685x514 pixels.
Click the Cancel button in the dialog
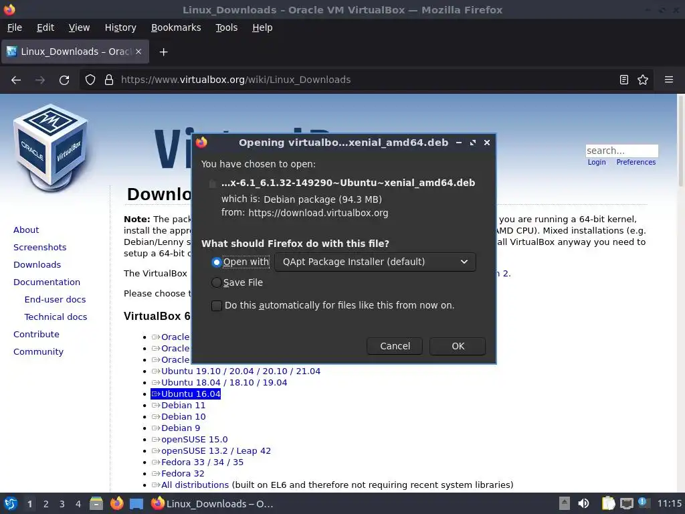(x=395, y=346)
